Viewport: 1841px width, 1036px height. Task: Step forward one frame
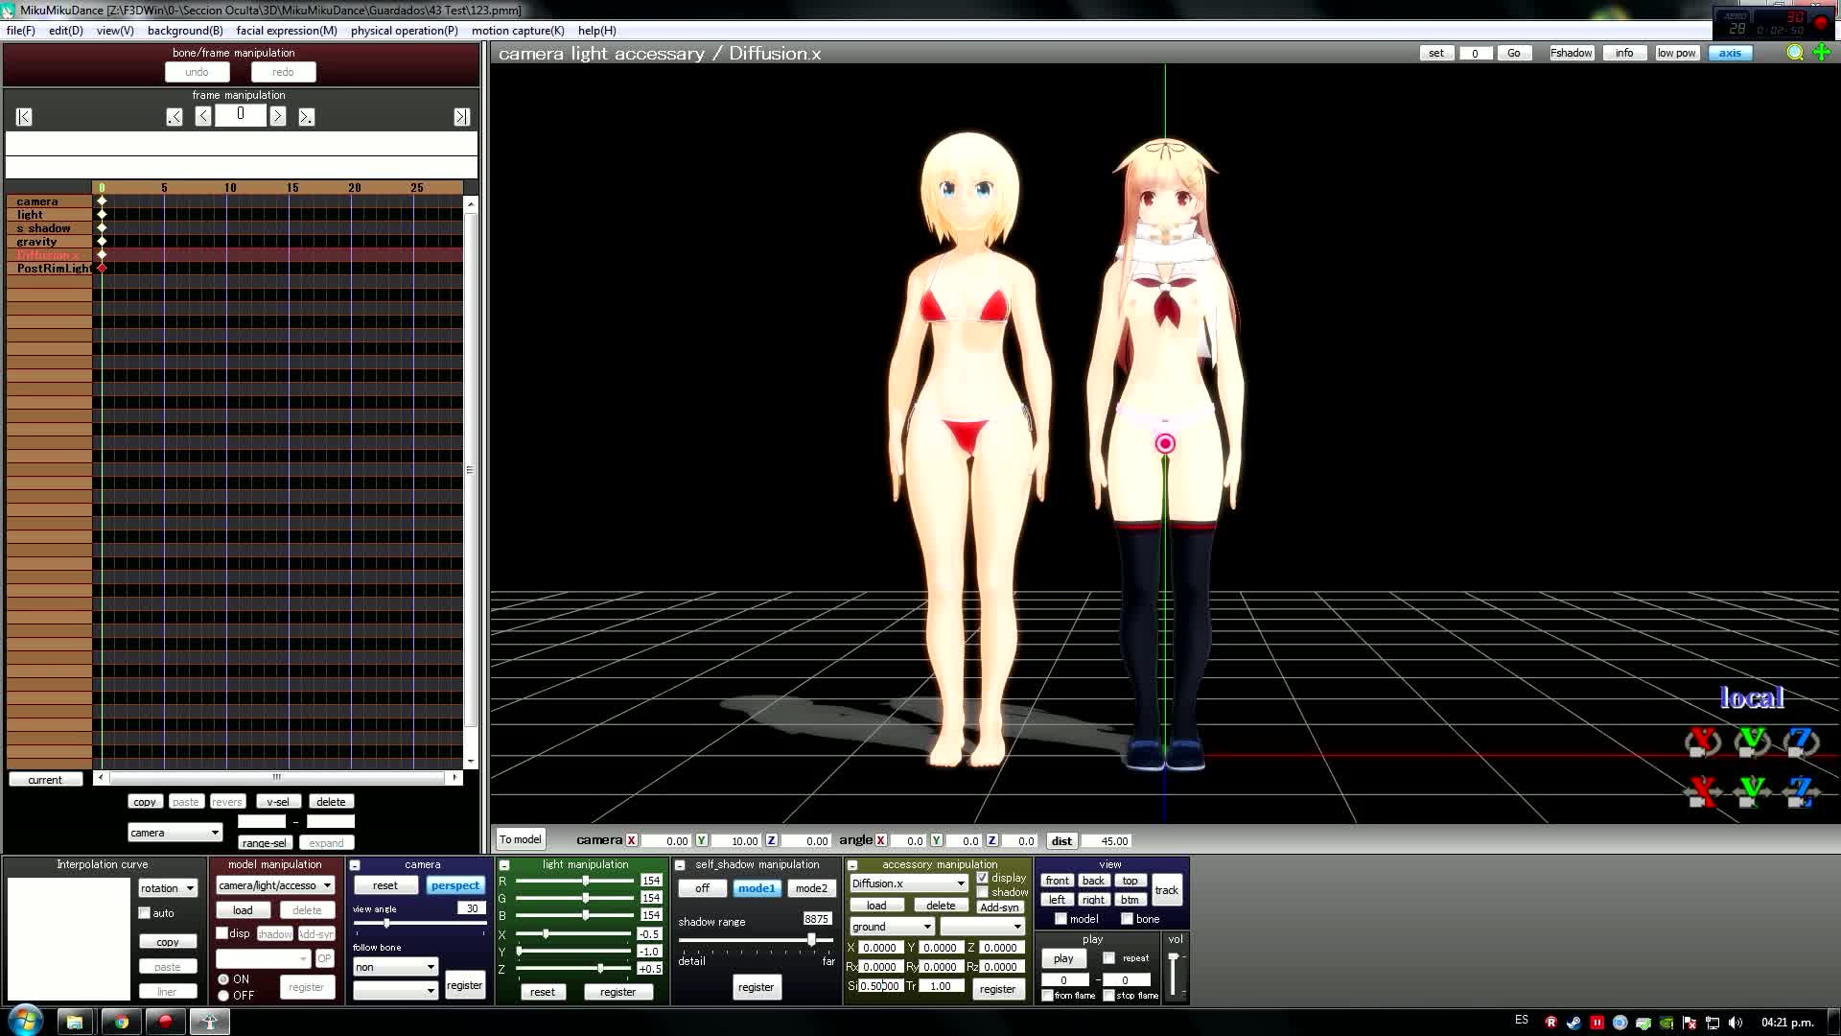tap(278, 116)
